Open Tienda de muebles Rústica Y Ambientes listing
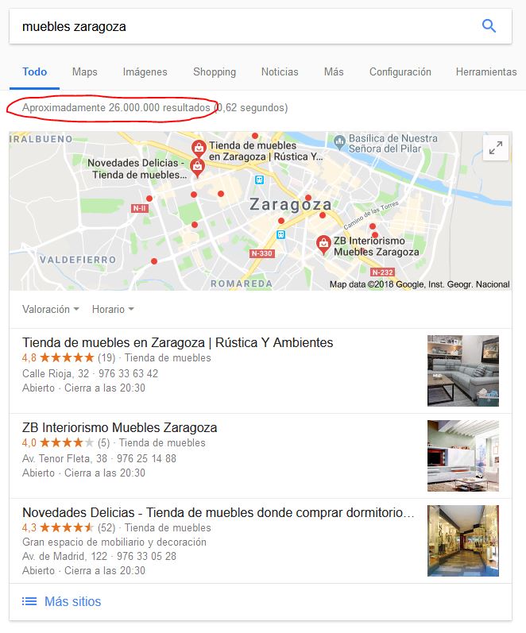This screenshot has width=526, height=633. 178,342
